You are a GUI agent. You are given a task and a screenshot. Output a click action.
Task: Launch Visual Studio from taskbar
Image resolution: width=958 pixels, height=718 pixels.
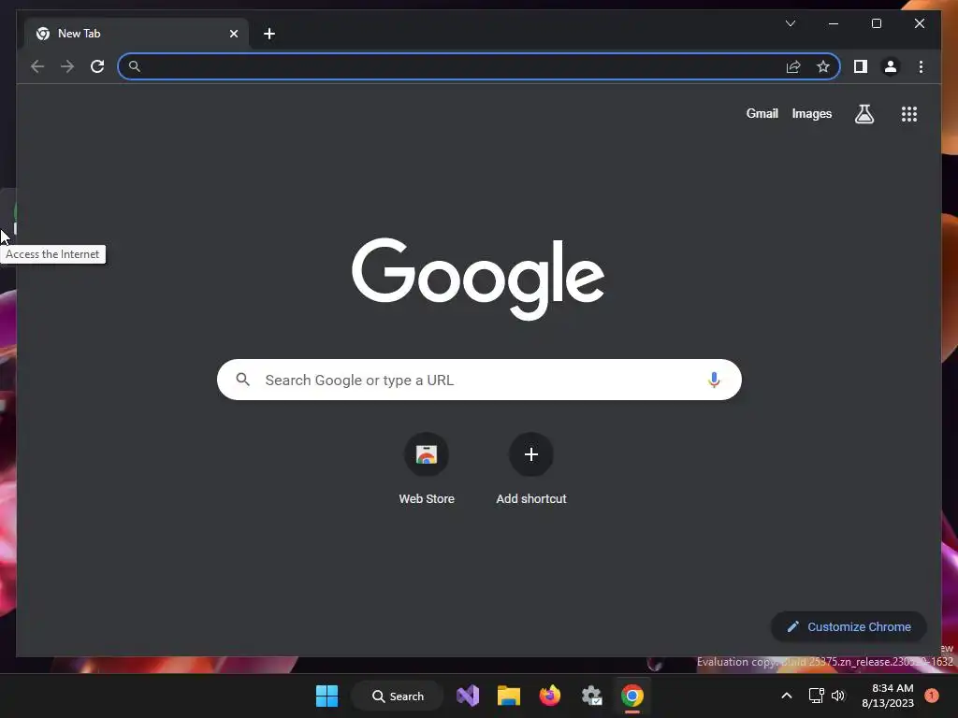(x=468, y=696)
